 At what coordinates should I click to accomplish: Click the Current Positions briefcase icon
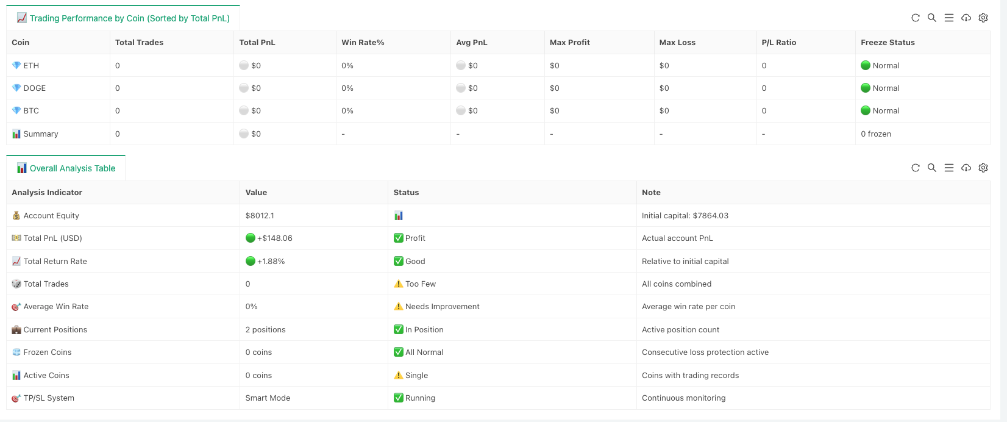click(16, 329)
